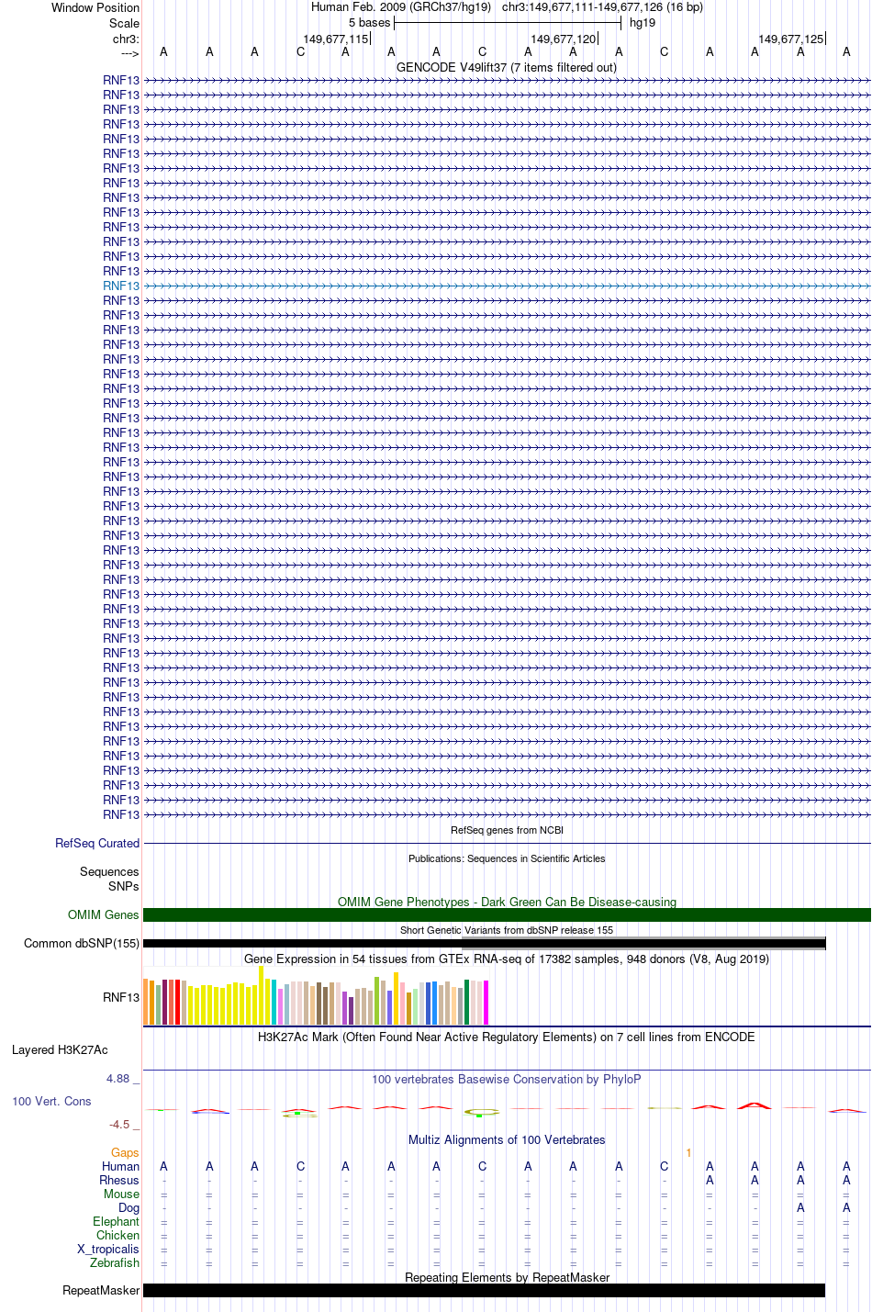This screenshot has width=872, height=1312.
Task: Select the Human alignment row label
Action: click(x=121, y=1166)
